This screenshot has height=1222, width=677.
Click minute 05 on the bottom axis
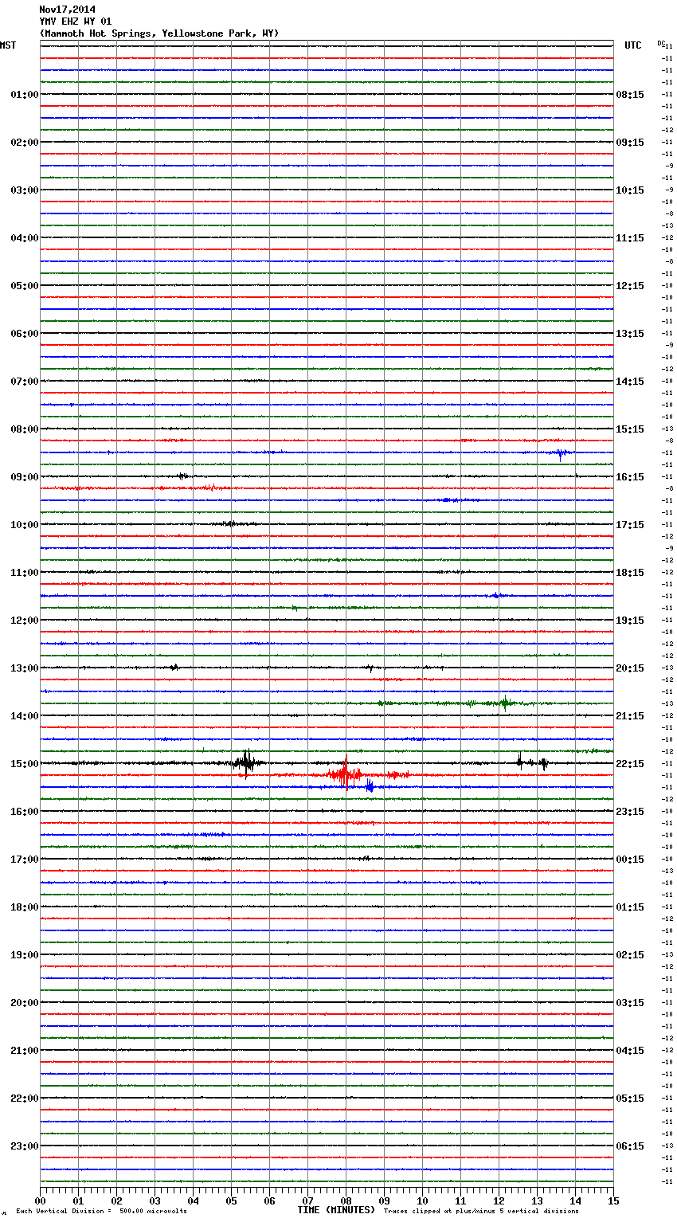point(231,1200)
